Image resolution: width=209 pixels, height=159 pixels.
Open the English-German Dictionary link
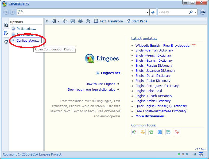click(x=154, y=50)
